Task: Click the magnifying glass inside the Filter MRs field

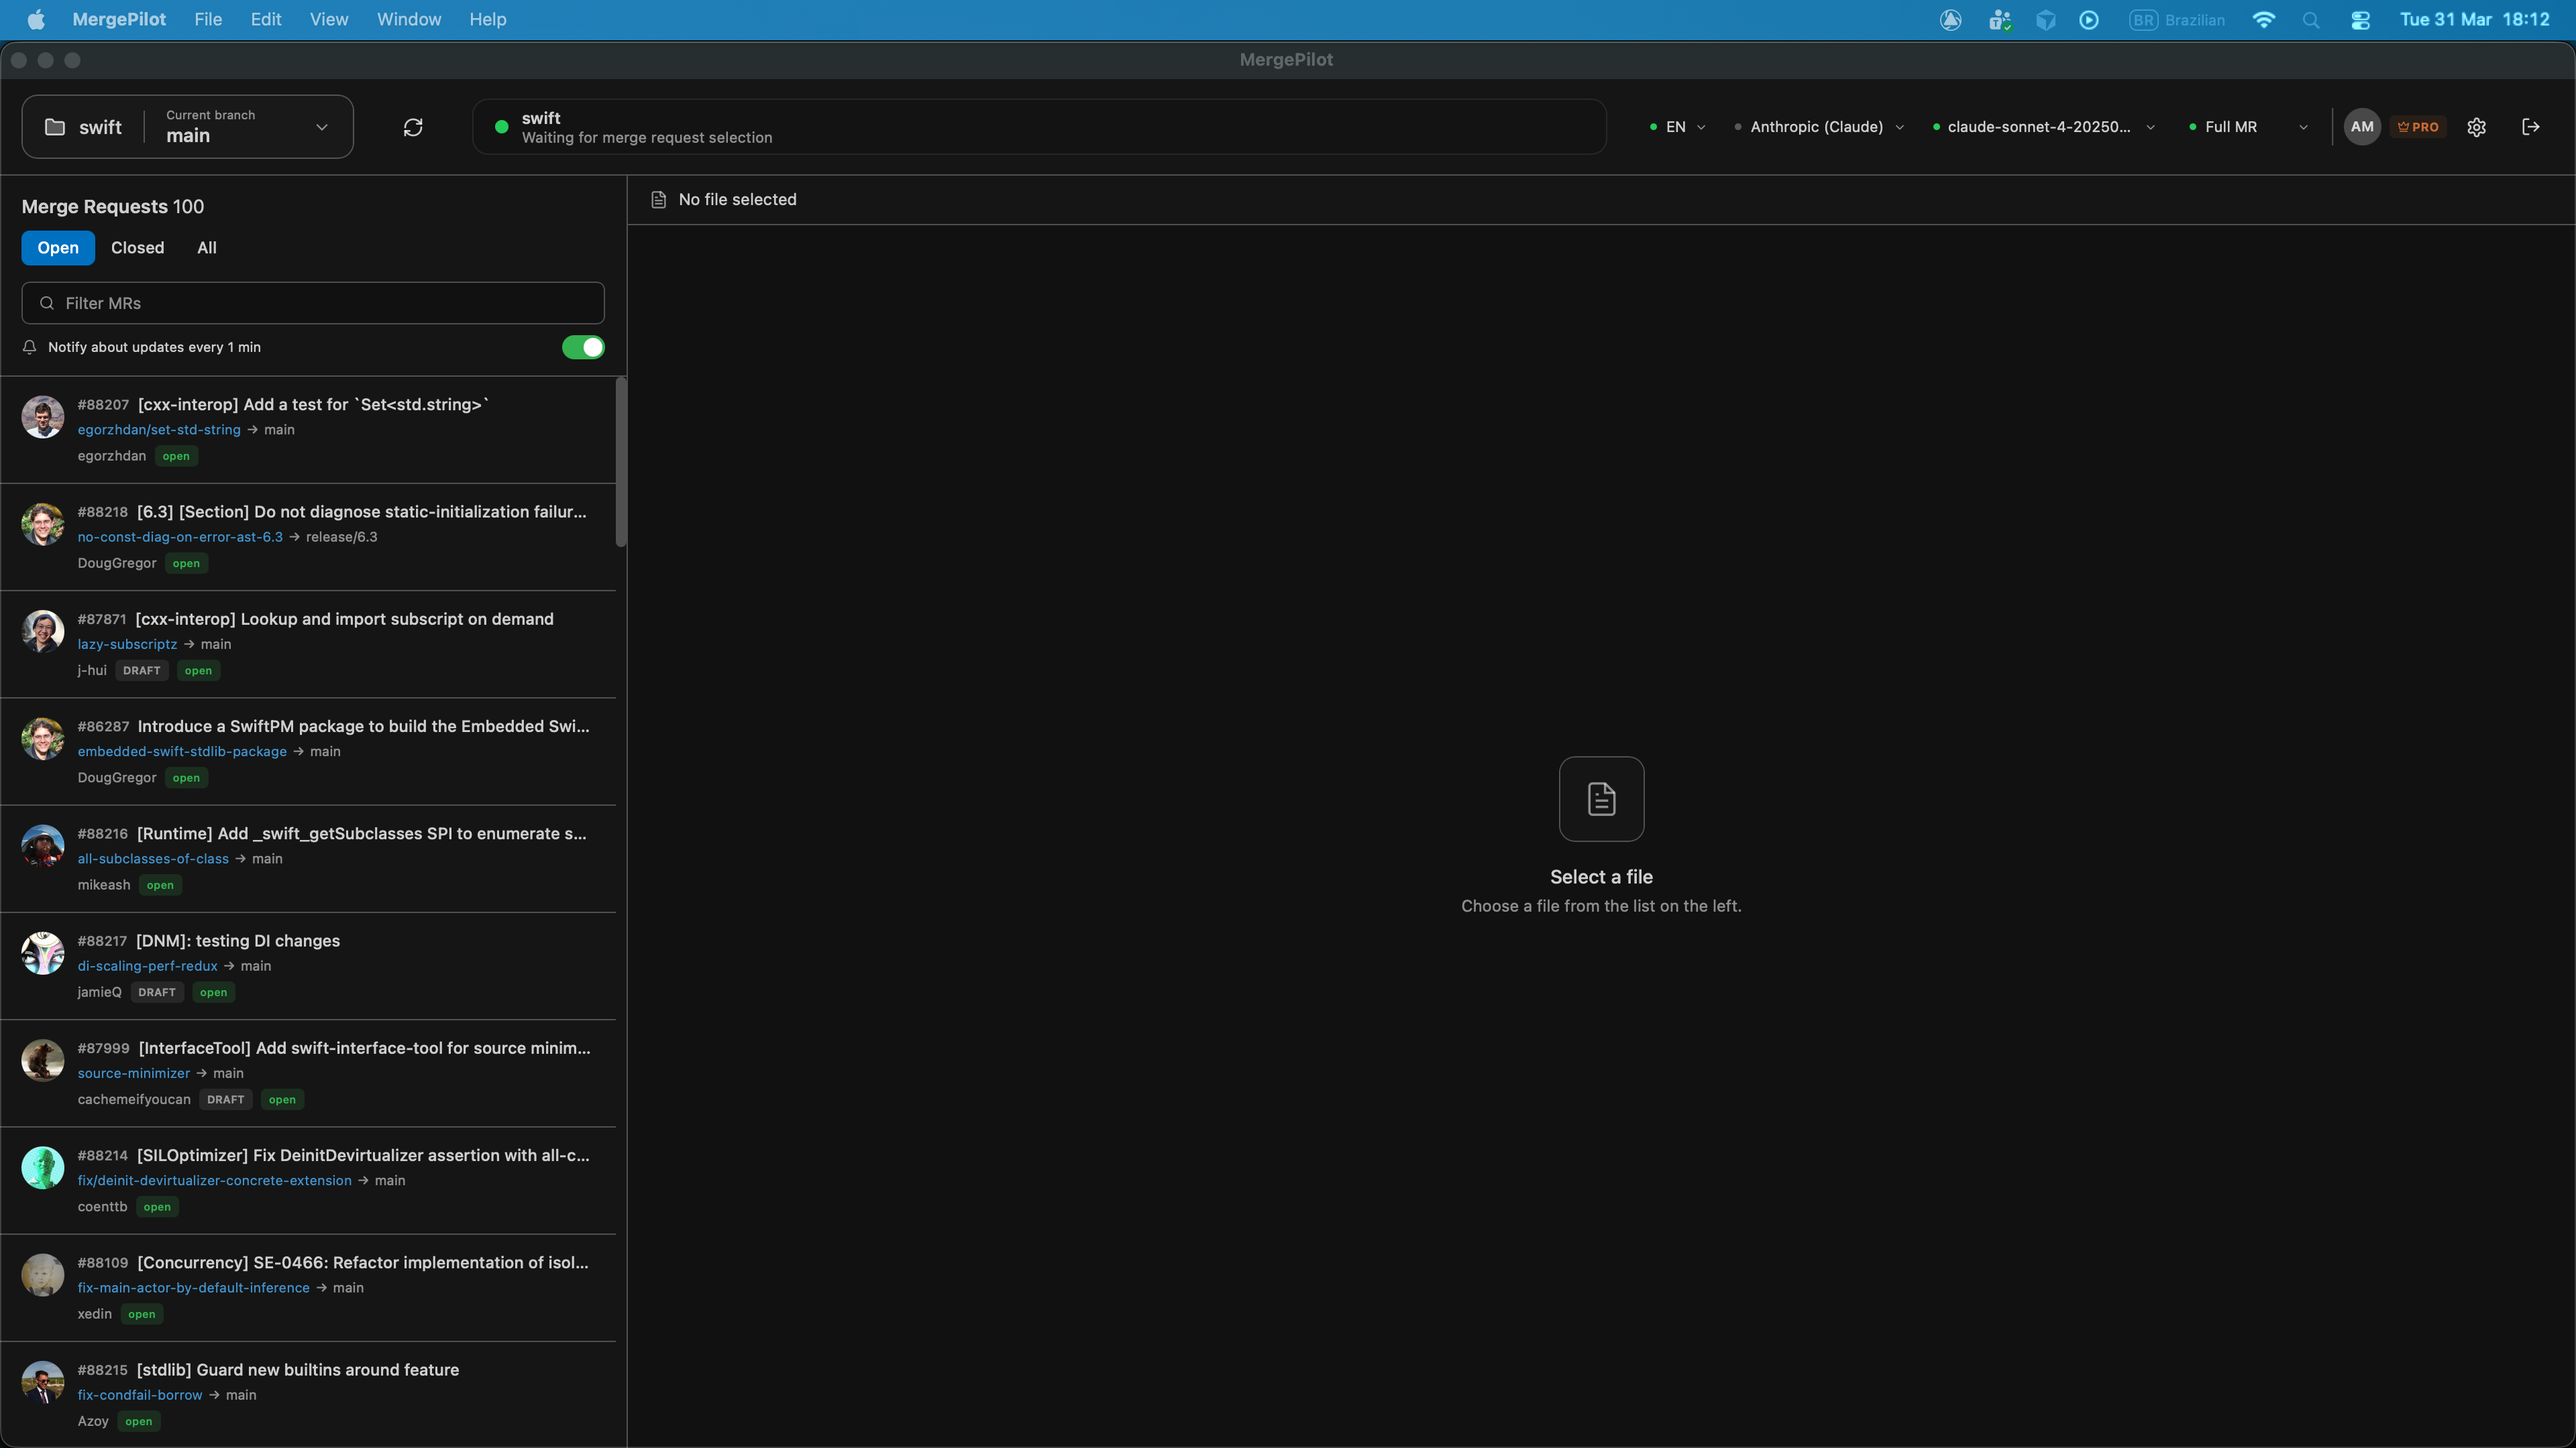Action: [x=46, y=302]
